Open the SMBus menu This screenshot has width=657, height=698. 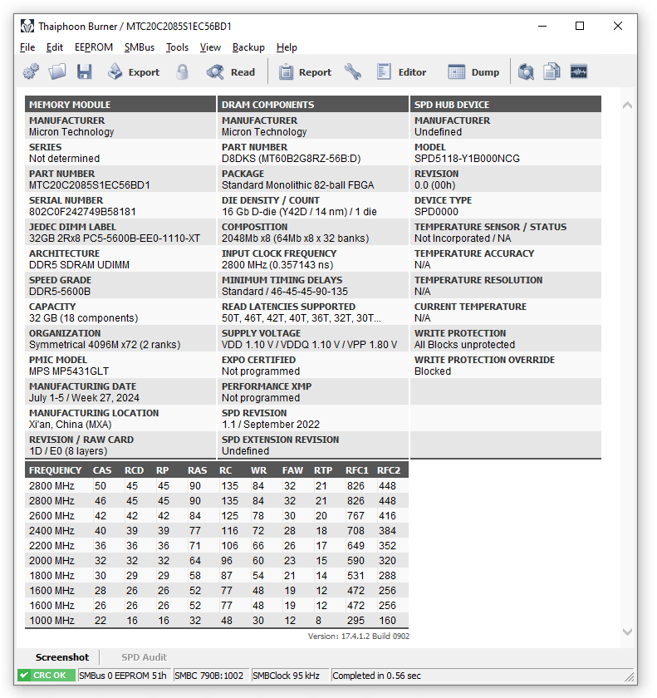click(140, 47)
